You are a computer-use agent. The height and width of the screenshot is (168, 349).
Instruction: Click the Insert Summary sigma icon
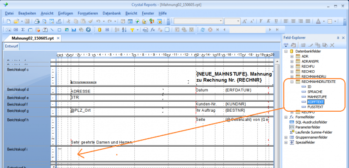coord(23,30)
